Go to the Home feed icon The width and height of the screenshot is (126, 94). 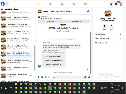(38, 4)
